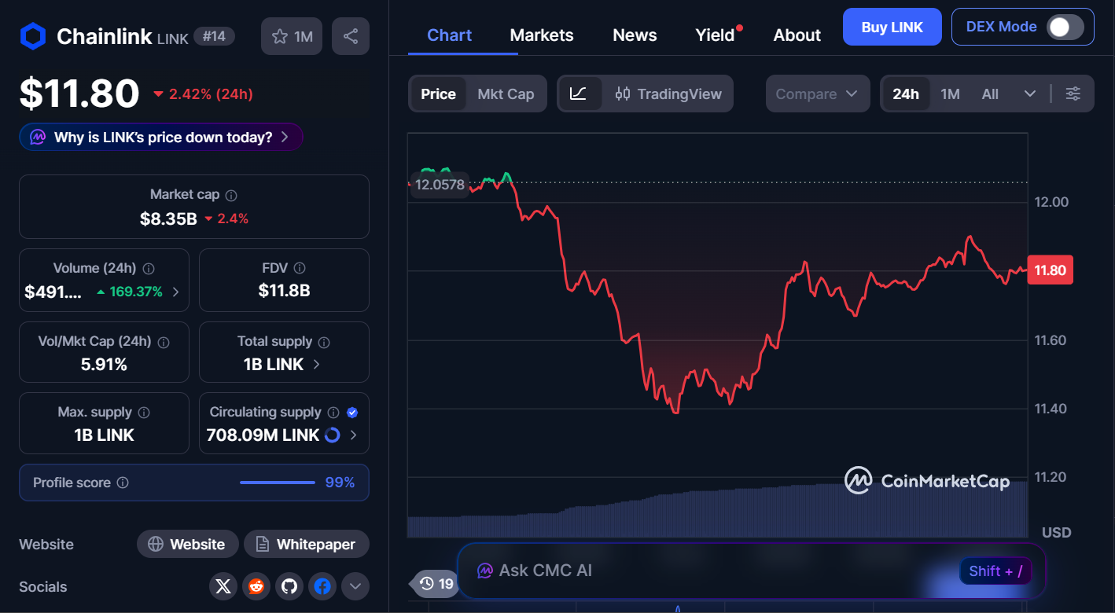Select the 1M time range
This screenshot has width=1115, height=613.
pyautogui.click(x=950, y=94)
